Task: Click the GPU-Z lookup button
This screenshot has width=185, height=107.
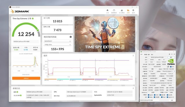Action: tap(171, 57)
